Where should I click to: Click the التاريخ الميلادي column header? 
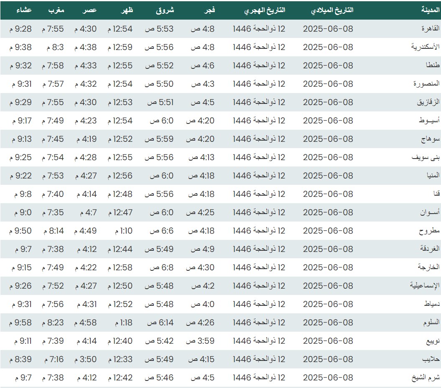pos(332,10)
